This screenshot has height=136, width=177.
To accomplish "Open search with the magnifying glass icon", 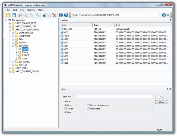I will [37, 15].
